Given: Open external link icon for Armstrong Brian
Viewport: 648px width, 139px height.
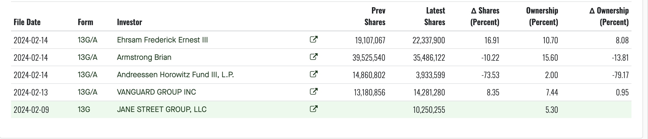Looking at the screenshot, I should tap(314, 57).
